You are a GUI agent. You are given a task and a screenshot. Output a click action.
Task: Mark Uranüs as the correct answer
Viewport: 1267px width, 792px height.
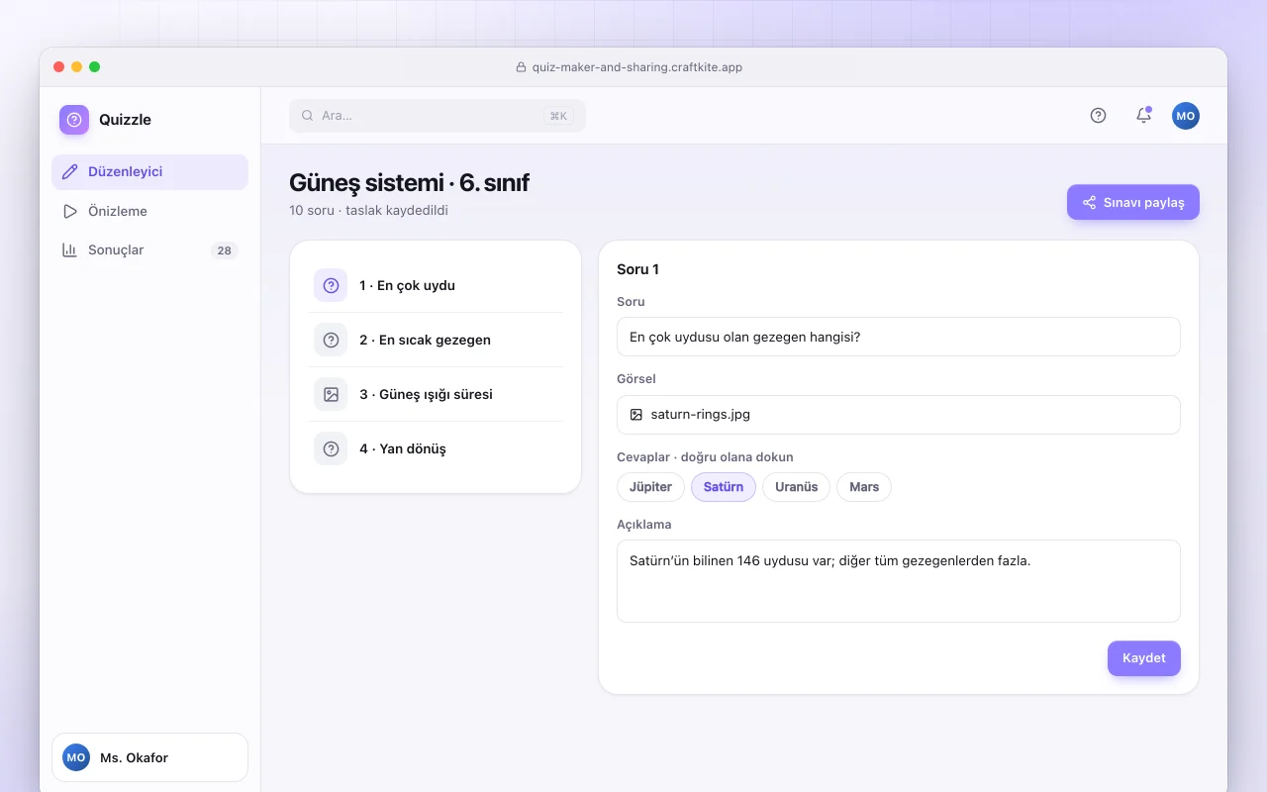pyautogui.click(x=796, y=487)
